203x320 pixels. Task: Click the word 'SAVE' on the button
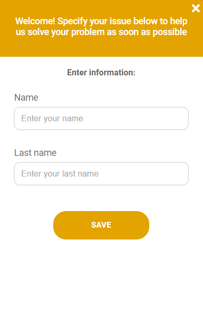click(x=101, y=225)
